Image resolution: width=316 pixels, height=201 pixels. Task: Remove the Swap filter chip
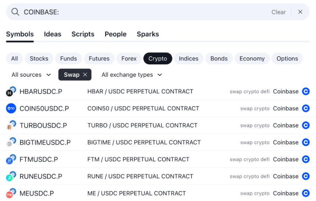click(x=85, y=75)
